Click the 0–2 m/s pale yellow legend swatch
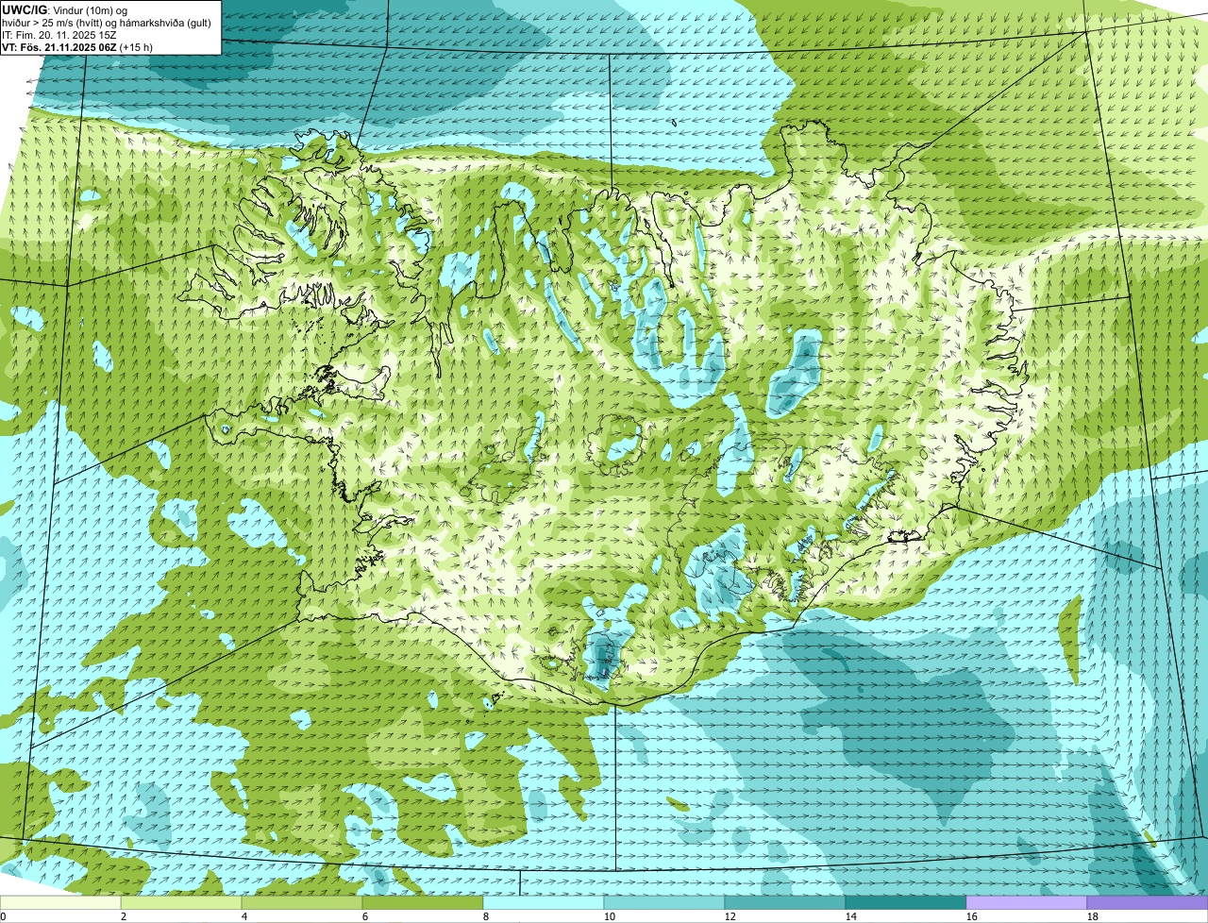The image size is (1208, 923). (x=60, y=903)
